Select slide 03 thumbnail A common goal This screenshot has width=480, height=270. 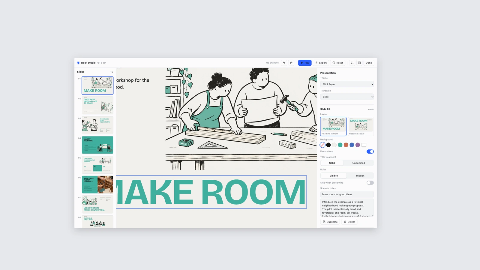(97, 125)
